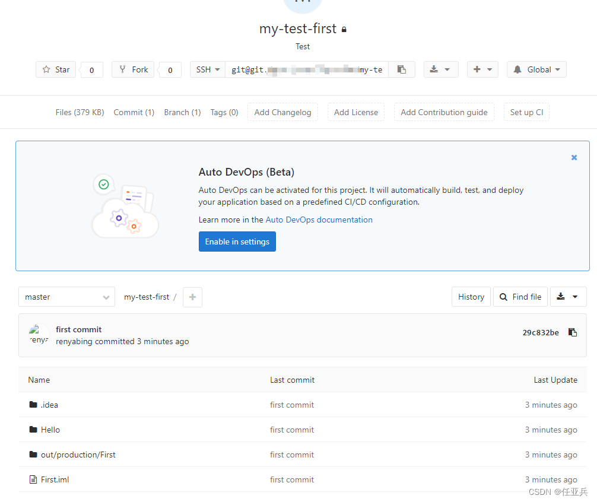
Task: Click Add License button
Action: (356, 112)
